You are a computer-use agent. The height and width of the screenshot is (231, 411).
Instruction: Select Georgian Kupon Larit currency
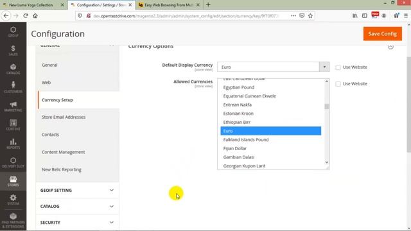click(x=271, y=166)
